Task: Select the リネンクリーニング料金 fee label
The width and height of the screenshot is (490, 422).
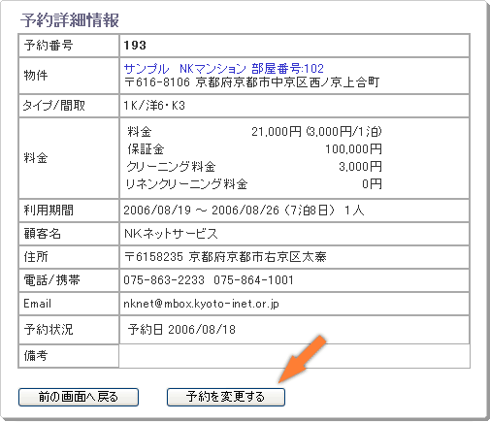Action: [187, 184]
